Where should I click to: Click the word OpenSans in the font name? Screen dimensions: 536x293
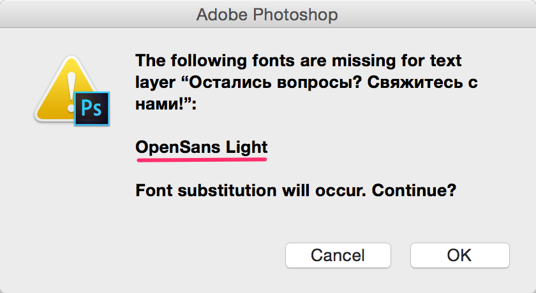[x=176, y=148]
